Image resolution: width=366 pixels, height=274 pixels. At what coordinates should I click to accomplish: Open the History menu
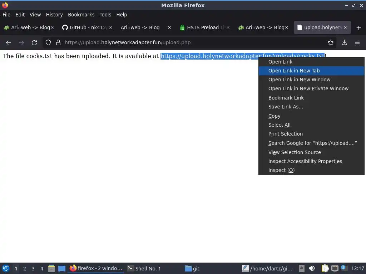(54, 15)
